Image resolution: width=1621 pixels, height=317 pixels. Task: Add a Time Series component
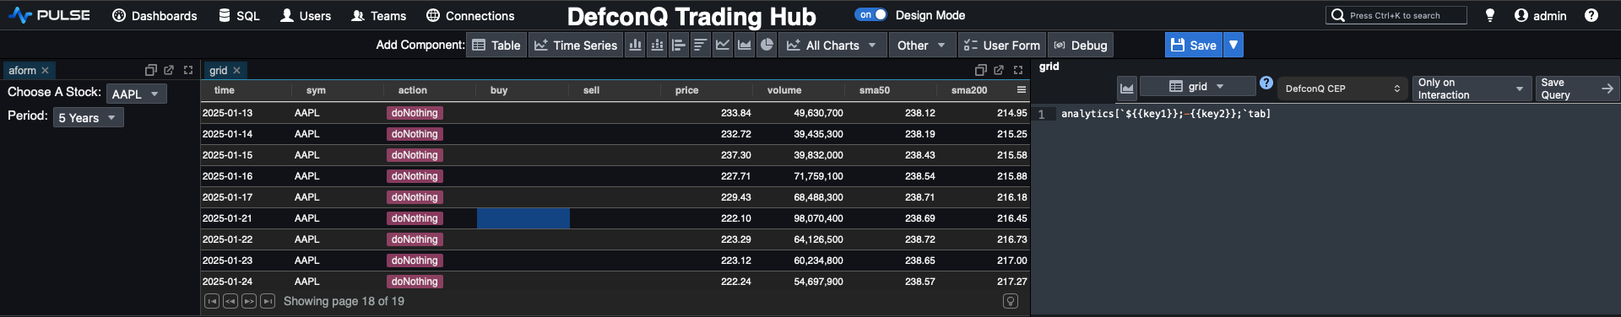tap(576, 45)
